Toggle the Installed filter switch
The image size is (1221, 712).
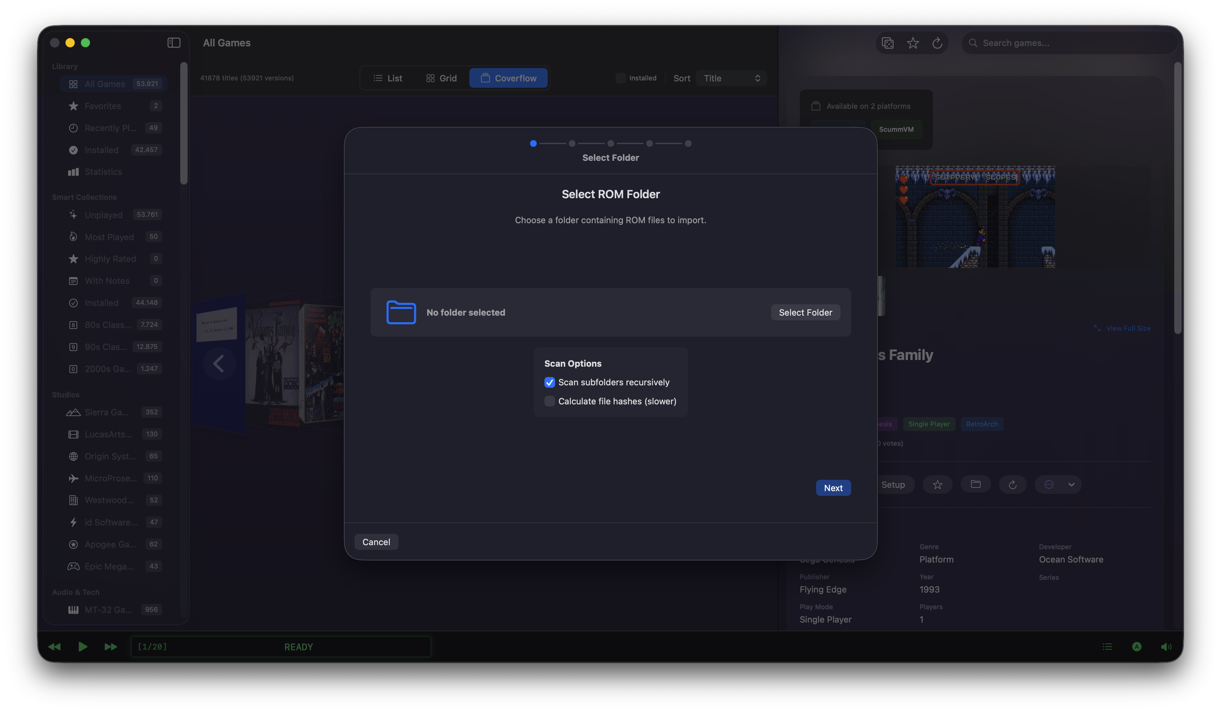tap(621, 78)
